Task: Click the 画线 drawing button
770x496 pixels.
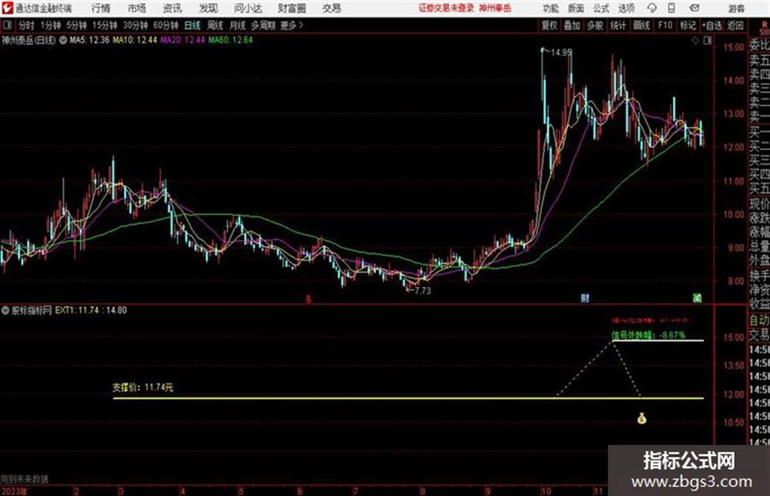Action: [x=641, y=25]
